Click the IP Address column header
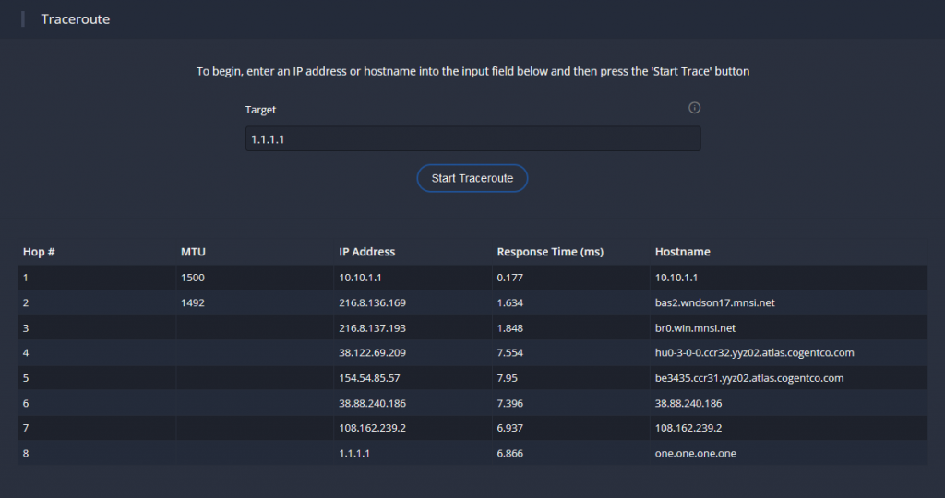Screen dimensions: 945x498 (x=366, y=252)
